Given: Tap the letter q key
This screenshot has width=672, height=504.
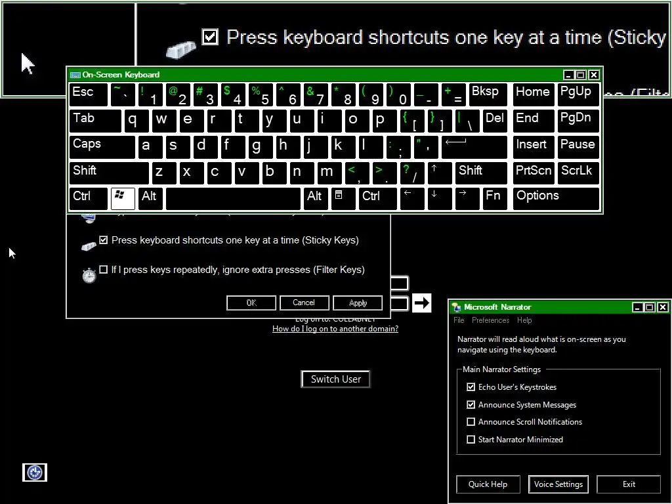Looking at the screenshot, I should pyautogui.click(x=136, y=121).
